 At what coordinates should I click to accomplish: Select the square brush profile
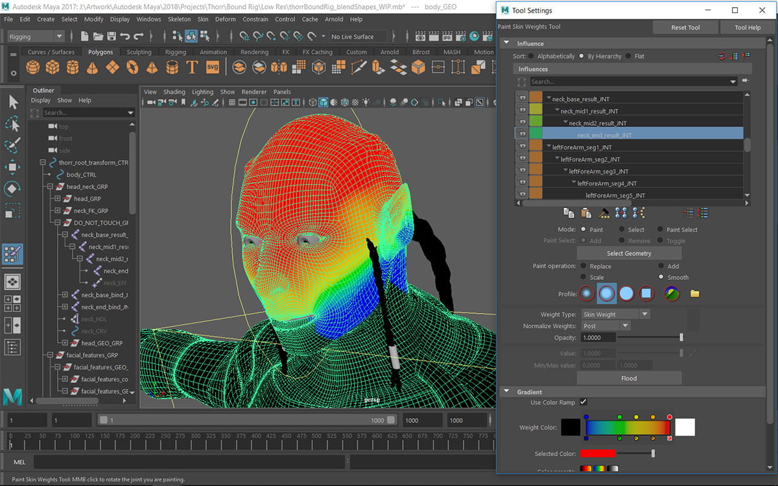pos(647,294)
